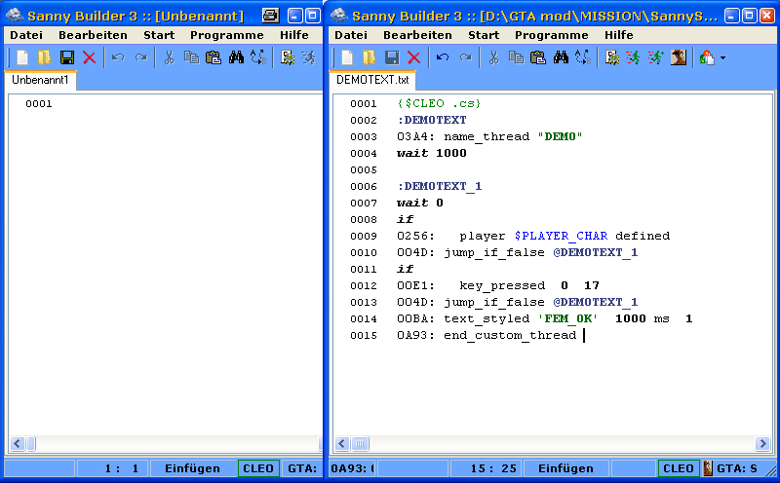Running-man icon with plus in DEMOTEXT toolbar
Screen dimensions: 780x483
[x=656, y=57]
